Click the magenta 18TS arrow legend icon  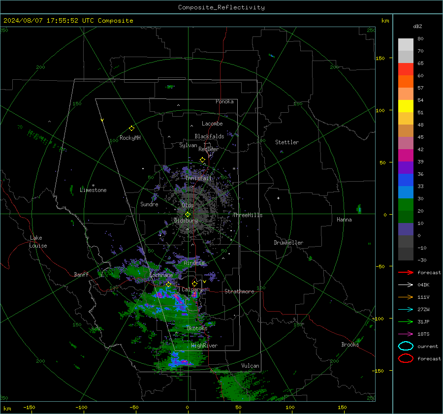click(x=406, y=334)
